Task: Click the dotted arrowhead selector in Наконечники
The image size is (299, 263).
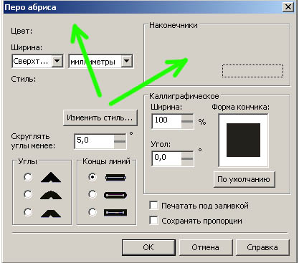Action: point(252,71)
